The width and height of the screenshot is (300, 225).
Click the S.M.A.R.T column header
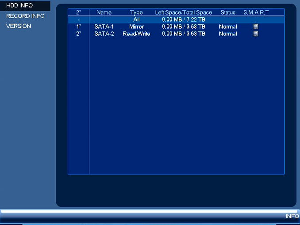pos(256,12)
